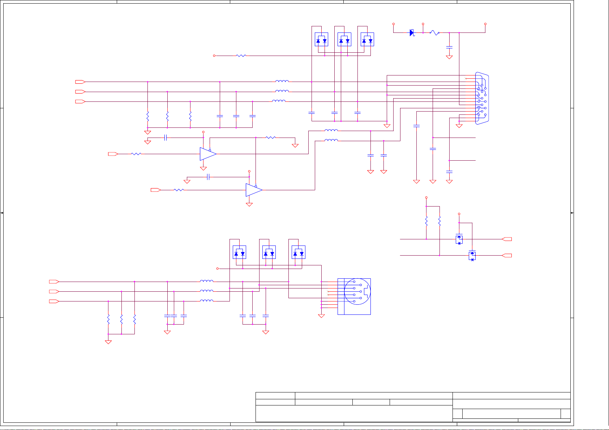Select the bottom off-page port of the upper-left trio

[80, 101]
